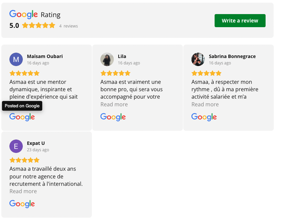
Task: Click Lila's profile photo
Action: click(x=107, y=59)
